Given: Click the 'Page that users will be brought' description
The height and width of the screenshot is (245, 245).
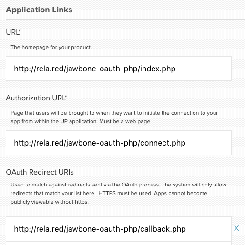Looking at the screenshot, I should click(x=114, y=117).
